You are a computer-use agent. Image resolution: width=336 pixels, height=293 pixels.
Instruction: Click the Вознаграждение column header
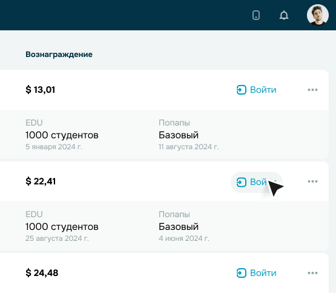59,55
